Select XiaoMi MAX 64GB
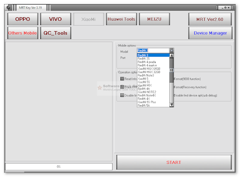240x177 pixels. click(x=153, y=69)
